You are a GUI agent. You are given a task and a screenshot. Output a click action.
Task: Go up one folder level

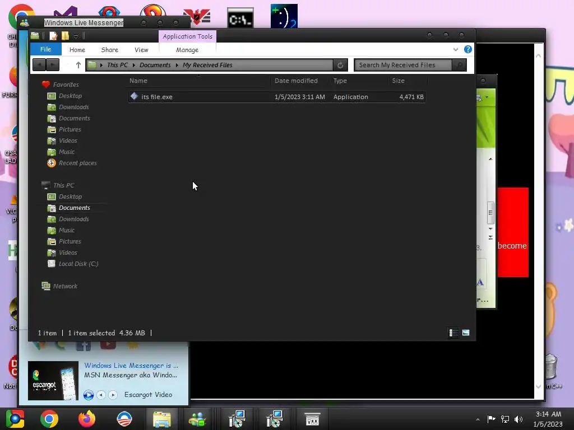[78, 65]
